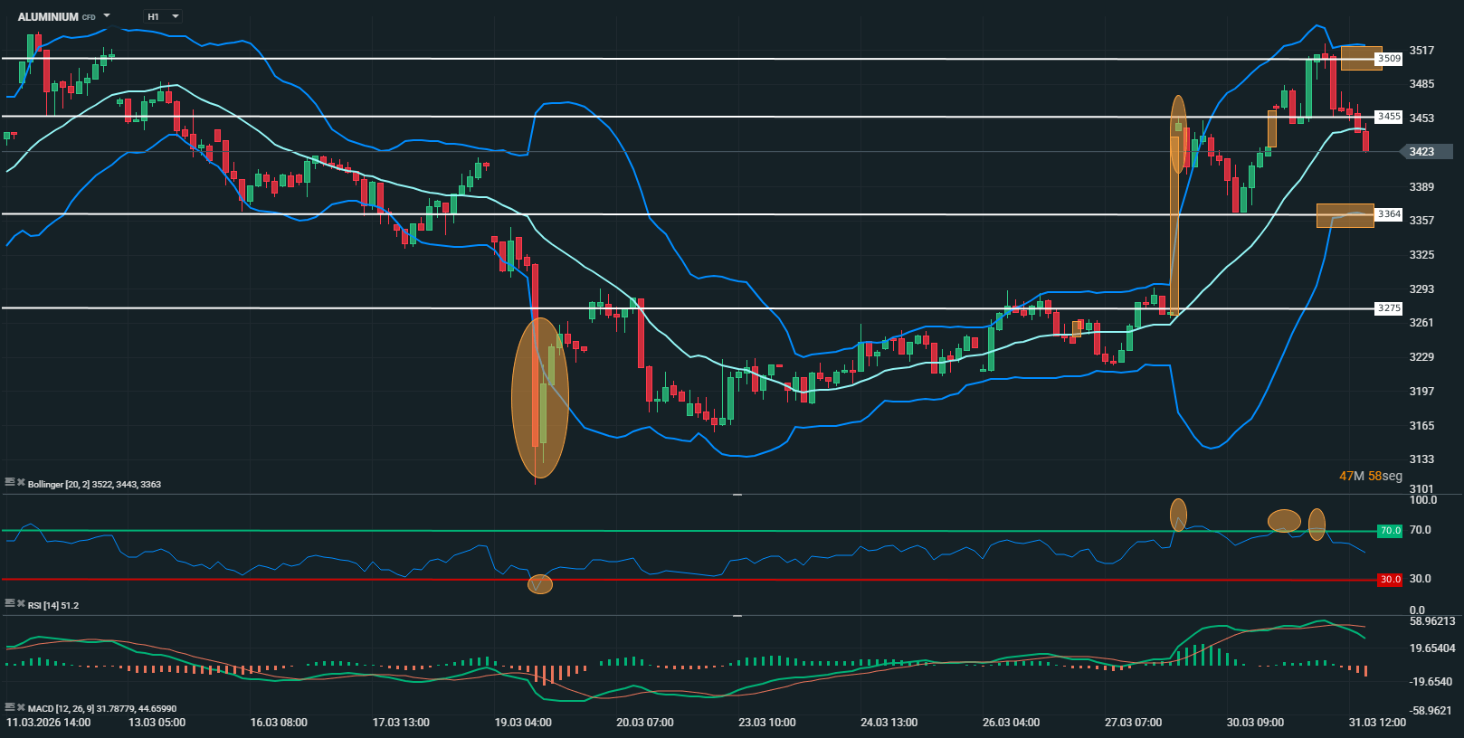Screen dimensions: 1464x738
Task: Click the RSI 30.0 oversold level tag
Action: 1389,580
